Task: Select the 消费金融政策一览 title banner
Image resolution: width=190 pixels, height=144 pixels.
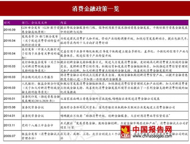Action: tap(95, 8)
